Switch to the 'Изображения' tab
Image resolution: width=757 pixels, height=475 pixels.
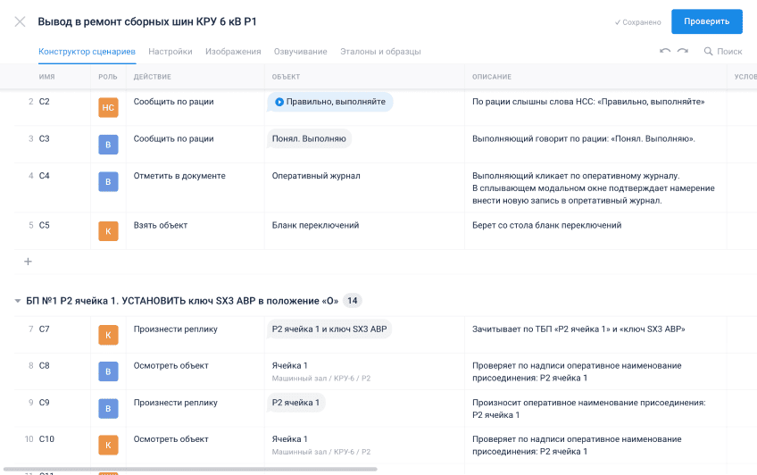pyautogui.click(x=233, y=52)
